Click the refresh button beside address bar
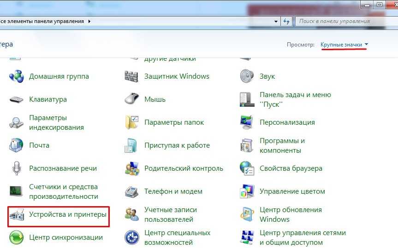Image resolution: width=398 pixels, height=248 pixels. 287,21
